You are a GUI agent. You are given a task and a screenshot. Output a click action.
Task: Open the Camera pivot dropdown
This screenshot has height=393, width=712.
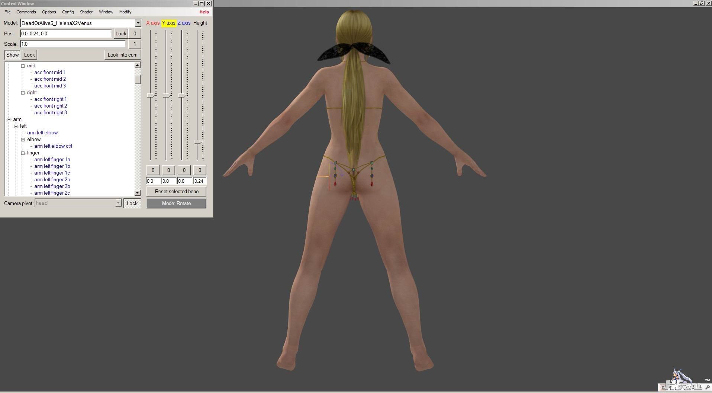[118, 203]
